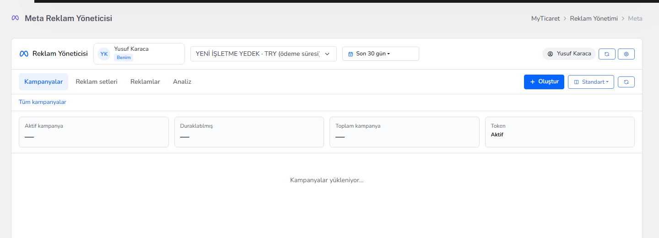This screenshot has height=238, width=659.
Task: Click the refresh icon next to settings gear
Action: 607,54
